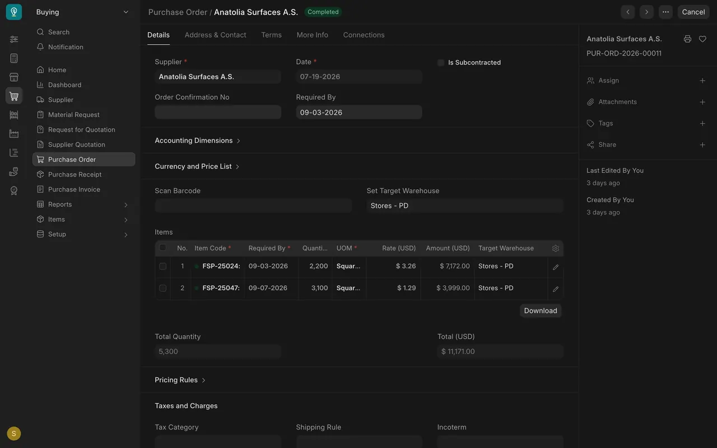Click the Required By date field
This screenshot has height=448, width=717.
pos(359,112)
